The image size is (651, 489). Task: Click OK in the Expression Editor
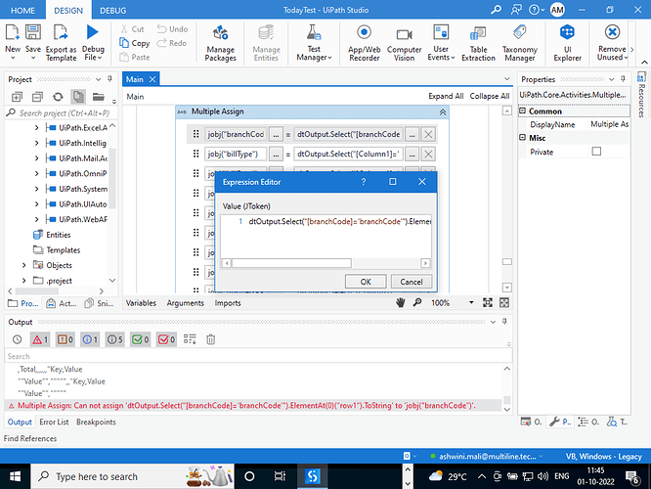[x=365, y=281]
